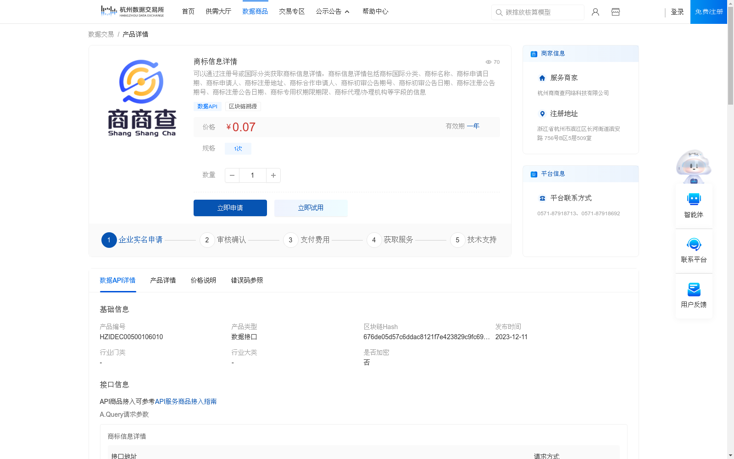Click the 商商查 product logo image

click(x=141, y=98)
